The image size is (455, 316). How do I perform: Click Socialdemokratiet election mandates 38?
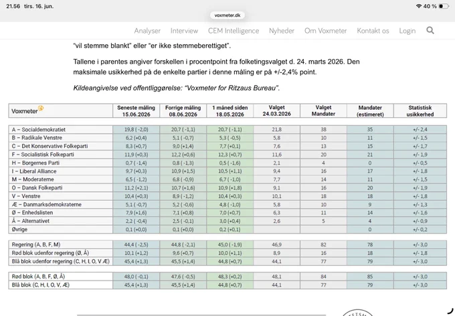(324, 129)
